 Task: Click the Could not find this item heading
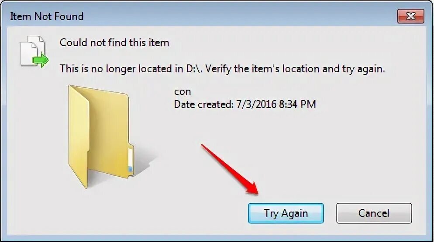click(x=114, y=43)
